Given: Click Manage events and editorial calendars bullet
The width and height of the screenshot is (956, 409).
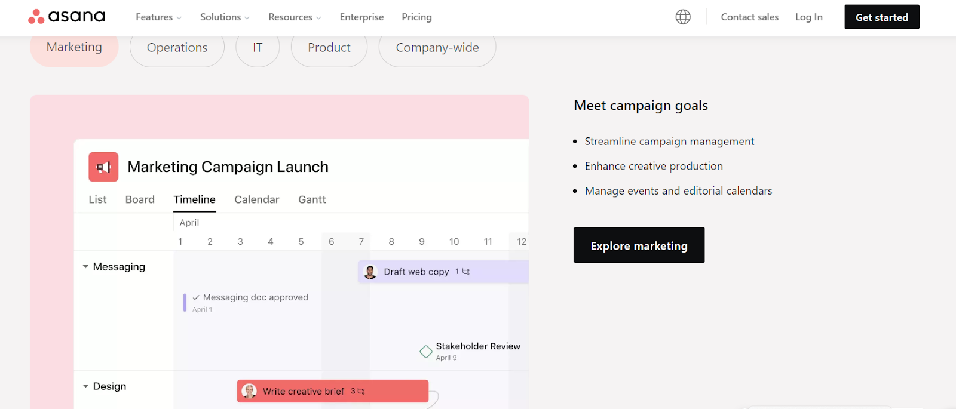Looking at the screenshot, I should 678,191.
